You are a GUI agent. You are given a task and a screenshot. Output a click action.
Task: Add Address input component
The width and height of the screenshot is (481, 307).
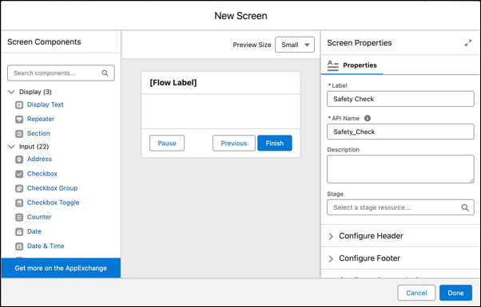(x=39, y=159)
